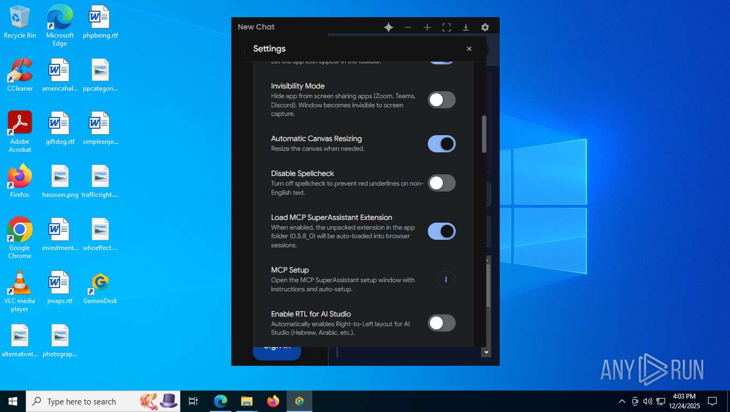Launch Edge from the taskbar
Screen dimensions: 730x412
(221, 401)
